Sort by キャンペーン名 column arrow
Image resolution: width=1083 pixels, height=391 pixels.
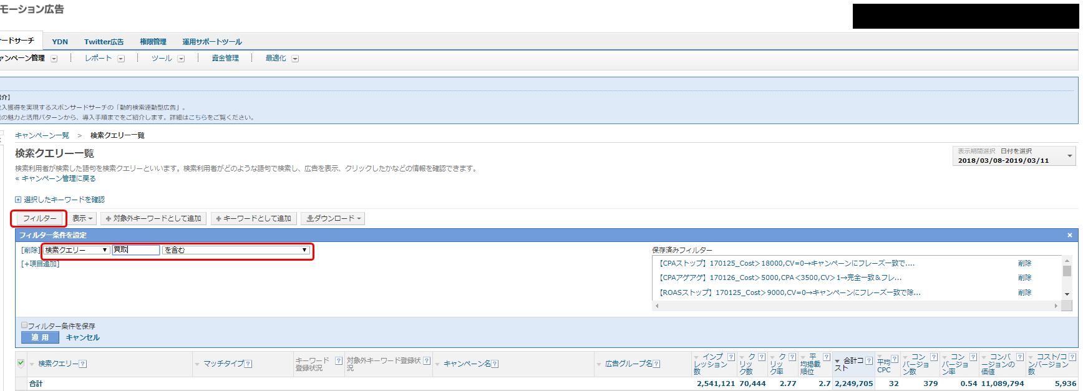[x=437, y=364]
